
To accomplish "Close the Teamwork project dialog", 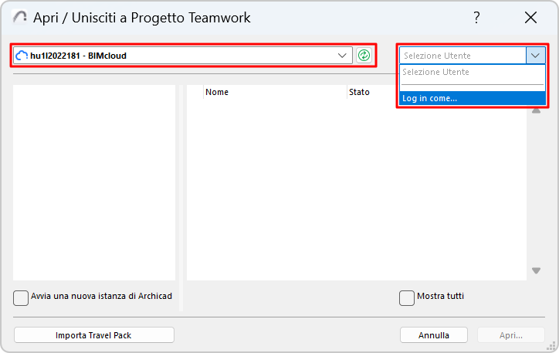I will pyautogui.click(x=530, y=18).
